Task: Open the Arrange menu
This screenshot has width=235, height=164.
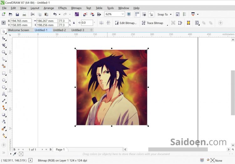Action: pos(49,8)
